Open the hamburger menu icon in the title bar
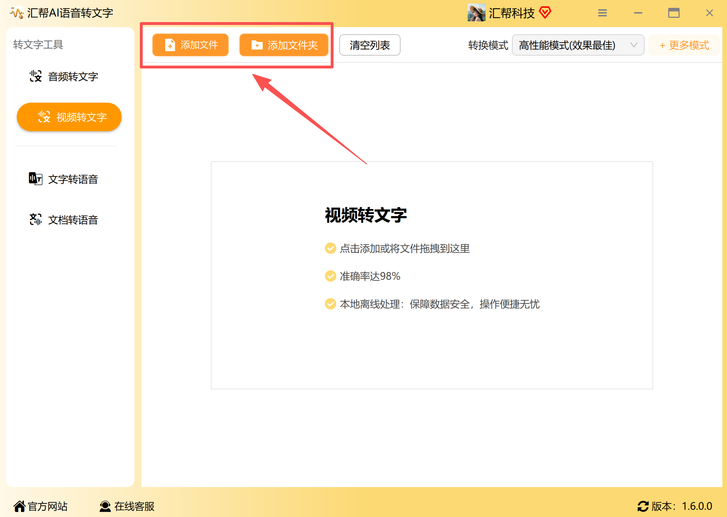The width and height of the screenshot is (727, 517). click(603, 13)
